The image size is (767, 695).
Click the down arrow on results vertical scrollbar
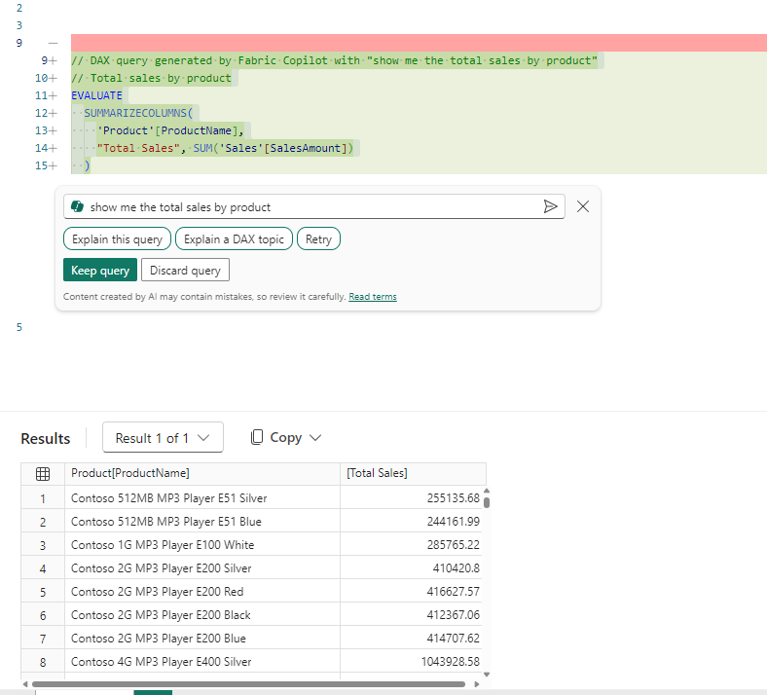[x=487, y=673]
